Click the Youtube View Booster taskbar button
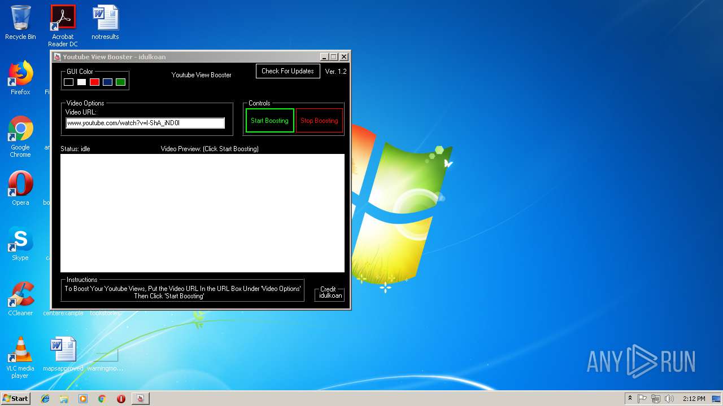 click(140, 399)
